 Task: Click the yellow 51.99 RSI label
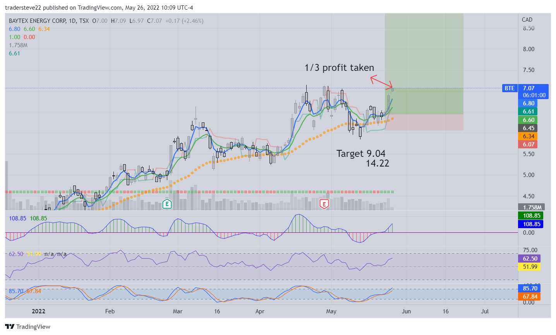coord(529,267)
